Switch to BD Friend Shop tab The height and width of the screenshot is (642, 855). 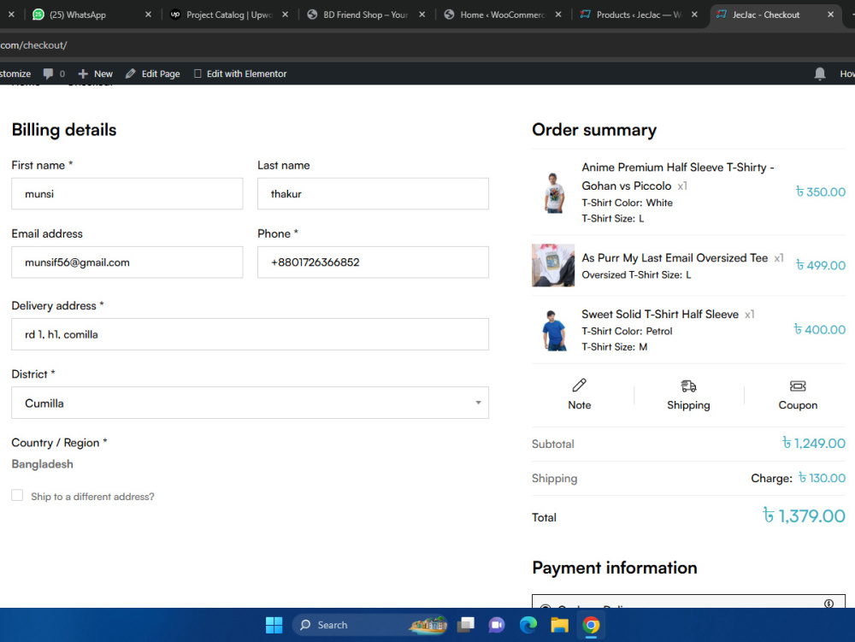point(365,15)
